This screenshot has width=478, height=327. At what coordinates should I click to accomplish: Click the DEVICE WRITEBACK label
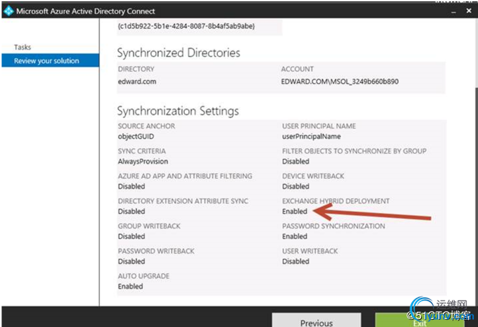pos(313,176)
